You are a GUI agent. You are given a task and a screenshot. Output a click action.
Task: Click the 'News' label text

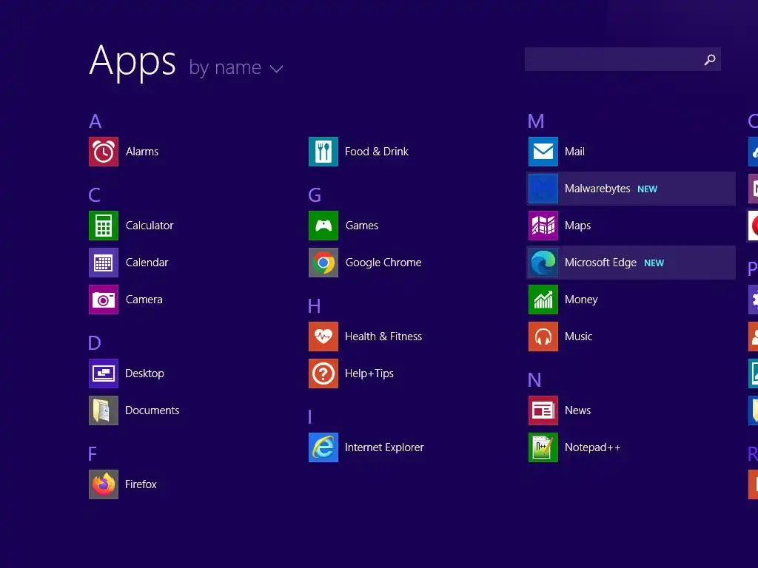click(x=577, y=410)
